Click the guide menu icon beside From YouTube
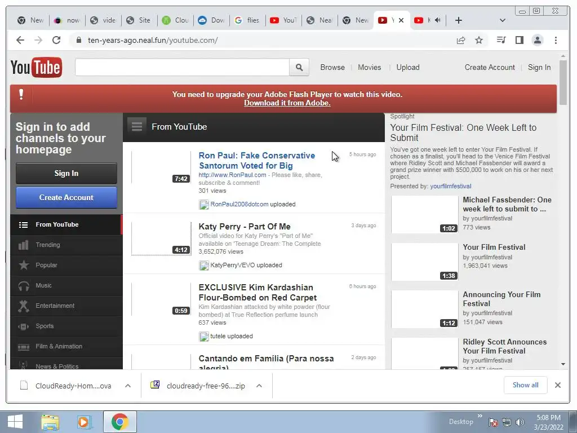The width and height of the screenshot is (577, 433). tap(137, 127)
